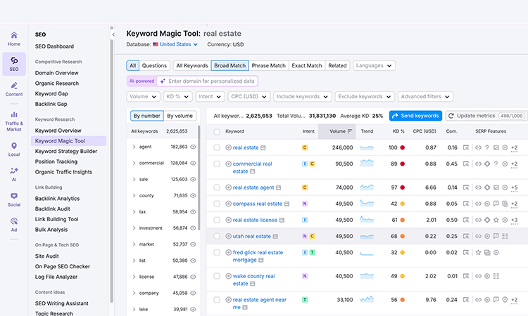Screen dimensions: 528x316
Task: Open the Include keywords dropdown
Action: [303, 97]
